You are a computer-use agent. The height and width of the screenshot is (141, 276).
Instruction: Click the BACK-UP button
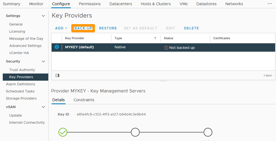point(83,28)
